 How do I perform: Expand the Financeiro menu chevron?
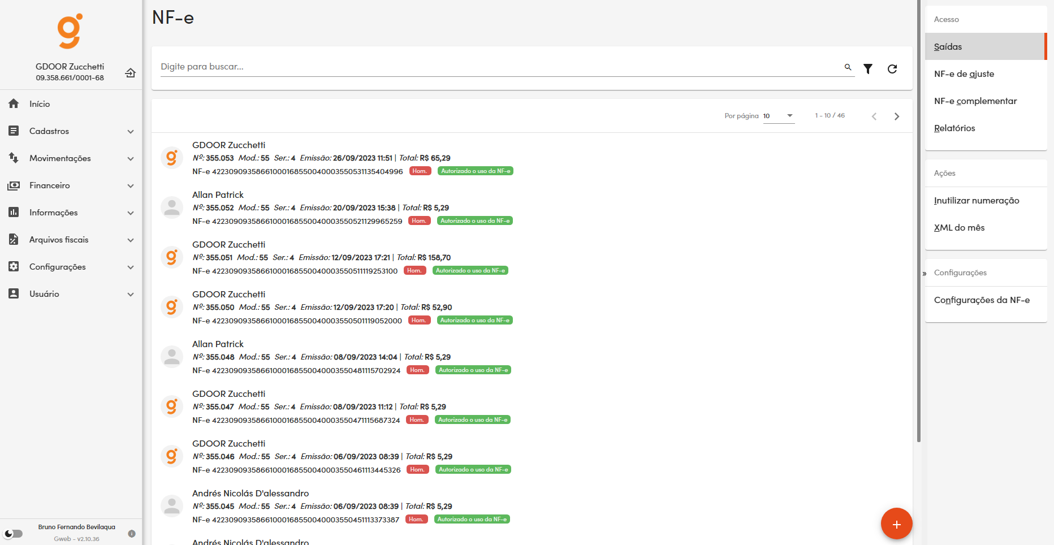point(131,185)
